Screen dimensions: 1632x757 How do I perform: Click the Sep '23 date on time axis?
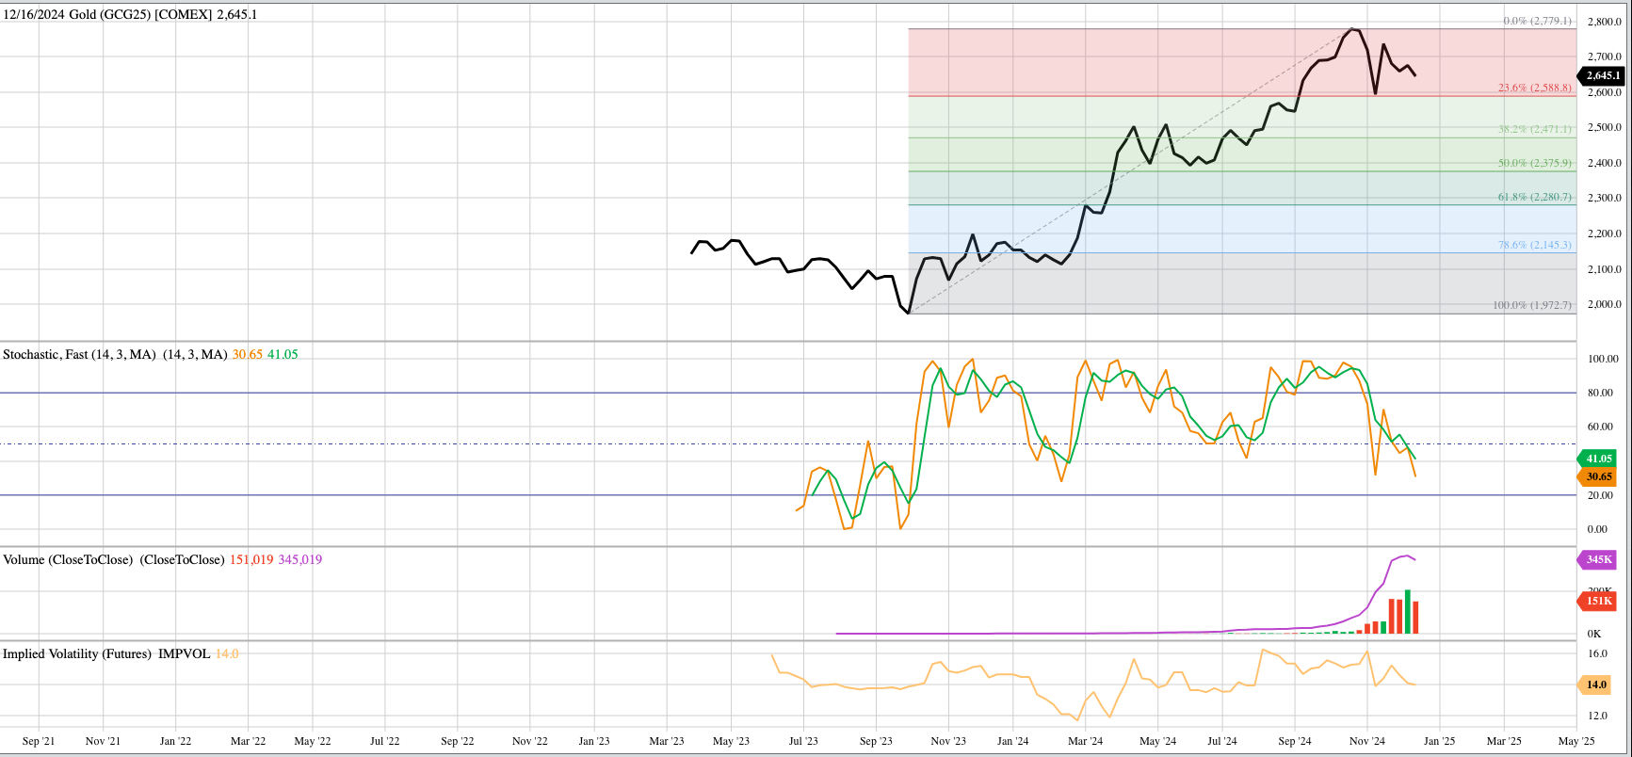pos(876,741)
